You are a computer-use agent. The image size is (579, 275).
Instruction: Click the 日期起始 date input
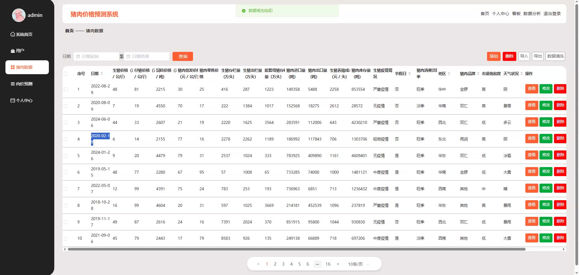pyautogui.click(x=96, y=56)
